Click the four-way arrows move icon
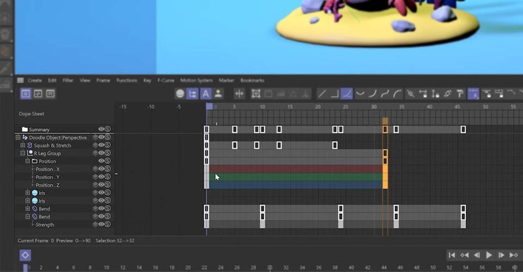 click(x=239, y=94)
